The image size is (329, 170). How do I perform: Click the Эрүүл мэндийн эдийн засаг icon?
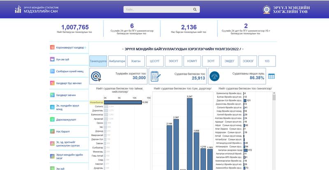[52, 156]
